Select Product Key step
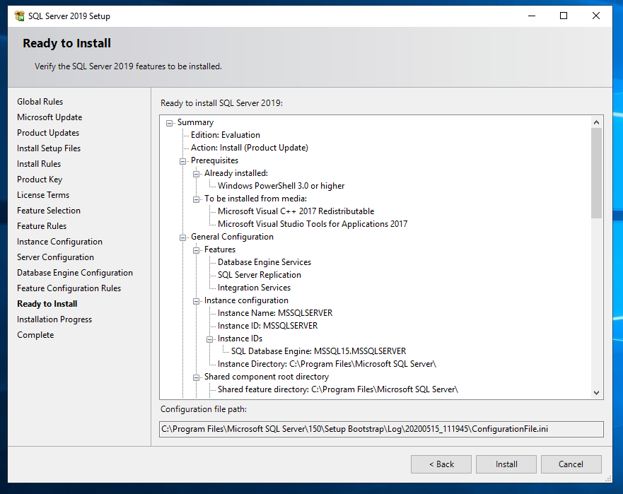623x494 pixels. pos(40,180)
